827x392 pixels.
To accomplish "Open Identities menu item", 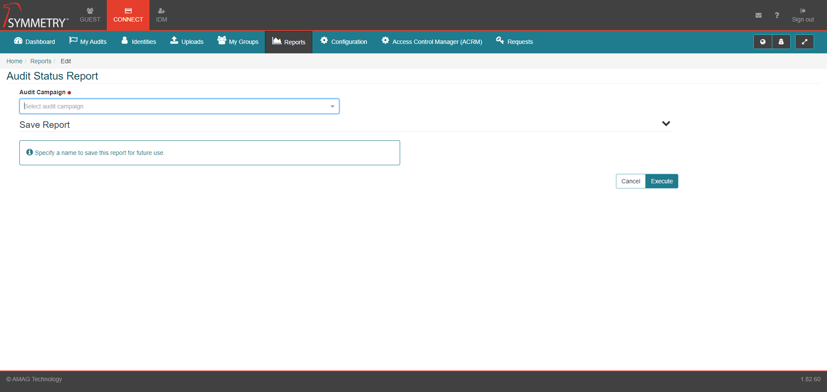I will 139,42.
